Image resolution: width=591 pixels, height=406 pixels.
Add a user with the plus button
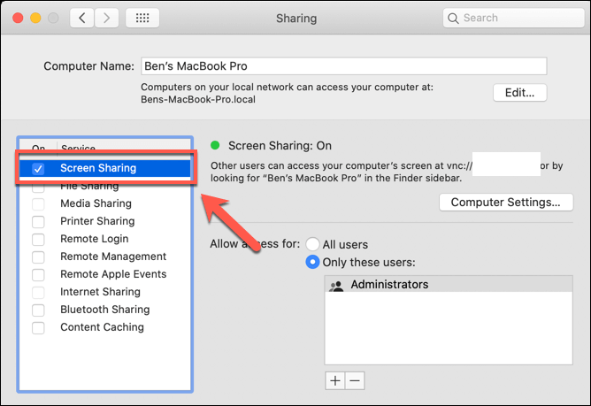[x=335, y=380]
